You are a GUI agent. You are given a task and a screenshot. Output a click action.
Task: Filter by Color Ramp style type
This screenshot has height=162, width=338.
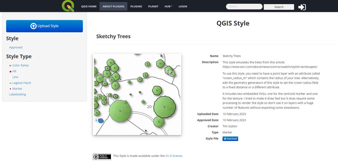coord(21,65)
